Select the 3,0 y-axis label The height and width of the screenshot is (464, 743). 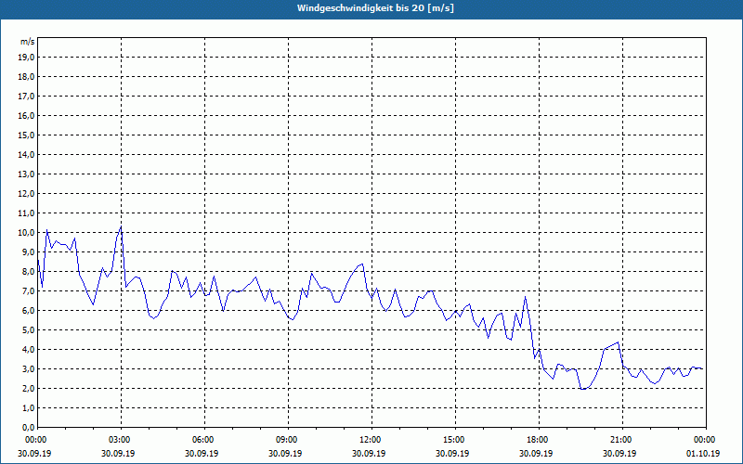coord(29,368)
